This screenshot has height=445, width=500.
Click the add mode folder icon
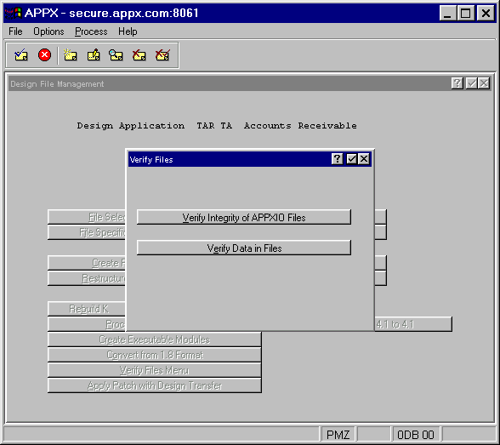click(x=70, y=54)
